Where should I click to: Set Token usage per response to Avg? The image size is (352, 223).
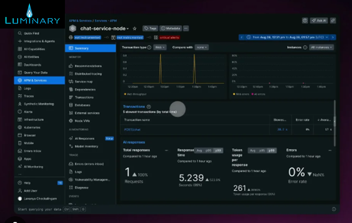(x=253, y=150)
